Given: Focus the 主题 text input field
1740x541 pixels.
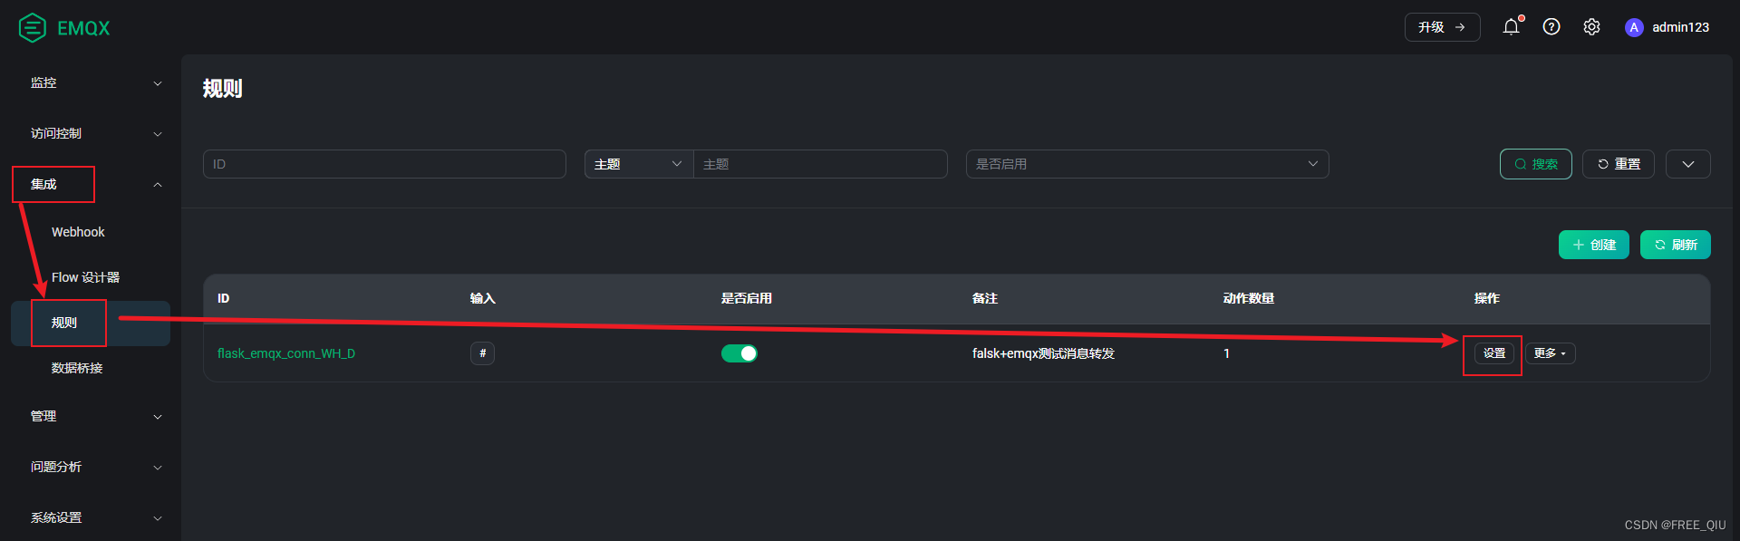Looking at the screenshot, I should [820, 164].
